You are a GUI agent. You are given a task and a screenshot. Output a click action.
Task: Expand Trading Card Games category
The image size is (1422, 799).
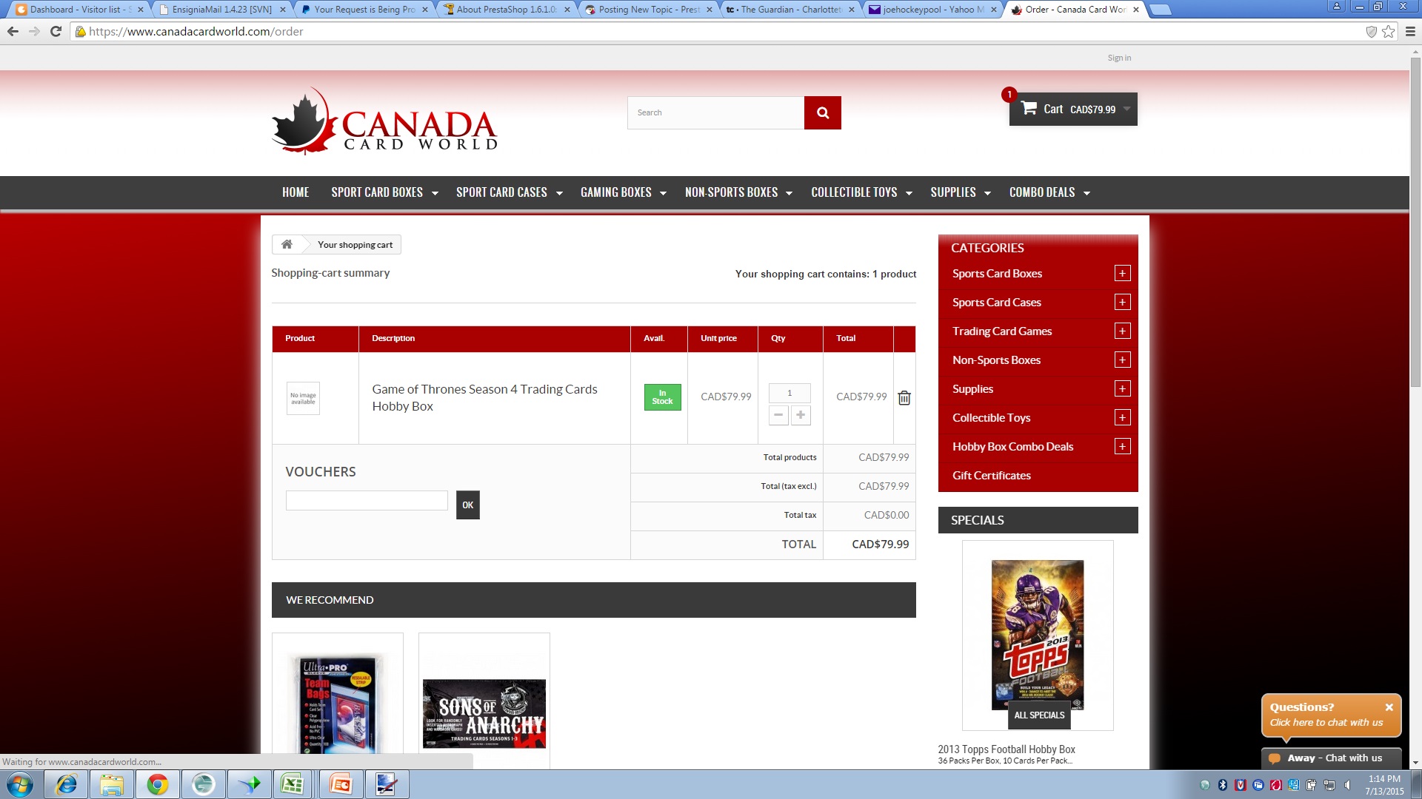[x=1122, y=331]
